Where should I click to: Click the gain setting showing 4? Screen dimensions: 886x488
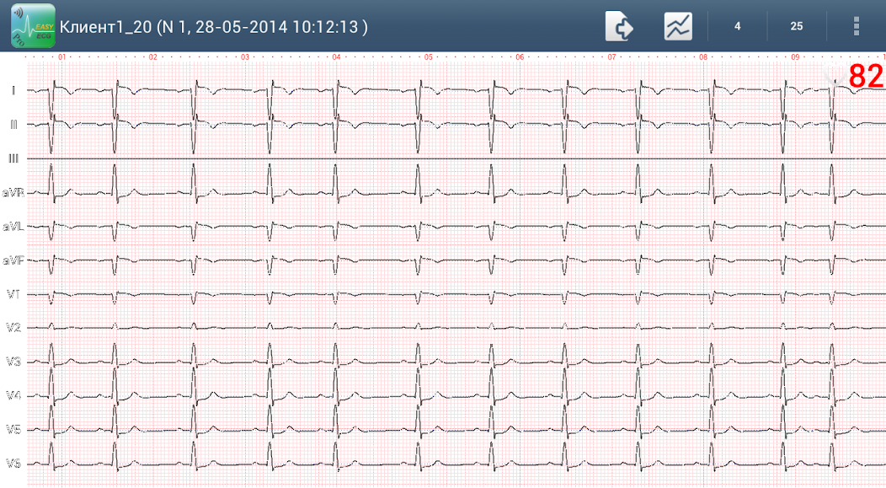[x=737, y=26]
